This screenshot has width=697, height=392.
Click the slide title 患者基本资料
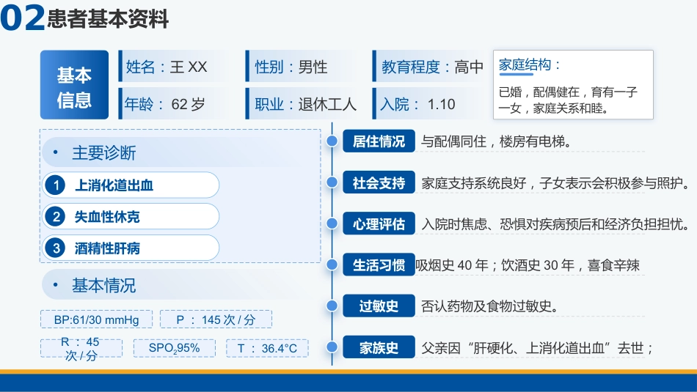click(x=108, y=18)
